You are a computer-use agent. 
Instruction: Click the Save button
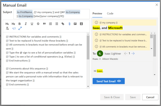(x=133, y=97)
